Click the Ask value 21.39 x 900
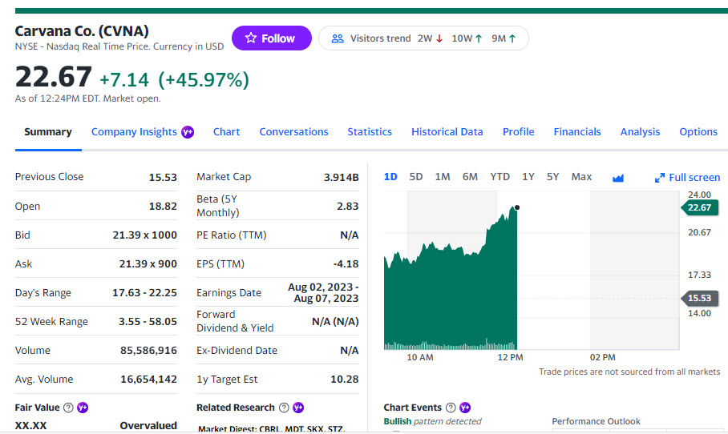Image resolution: width=728 pixels, height=434 pixels. click(148, 263)
